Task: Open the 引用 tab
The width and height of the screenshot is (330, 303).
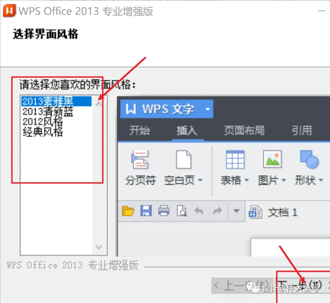Action: (302, 130)
